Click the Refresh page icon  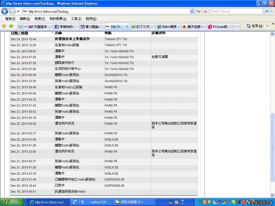tap(199, 12)
